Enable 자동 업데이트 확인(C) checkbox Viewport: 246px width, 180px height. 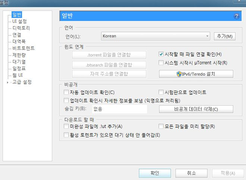tap(66, 92)
